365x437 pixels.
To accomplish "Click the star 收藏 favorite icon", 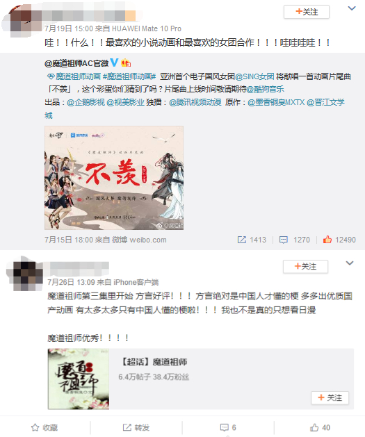I will 35,427.
